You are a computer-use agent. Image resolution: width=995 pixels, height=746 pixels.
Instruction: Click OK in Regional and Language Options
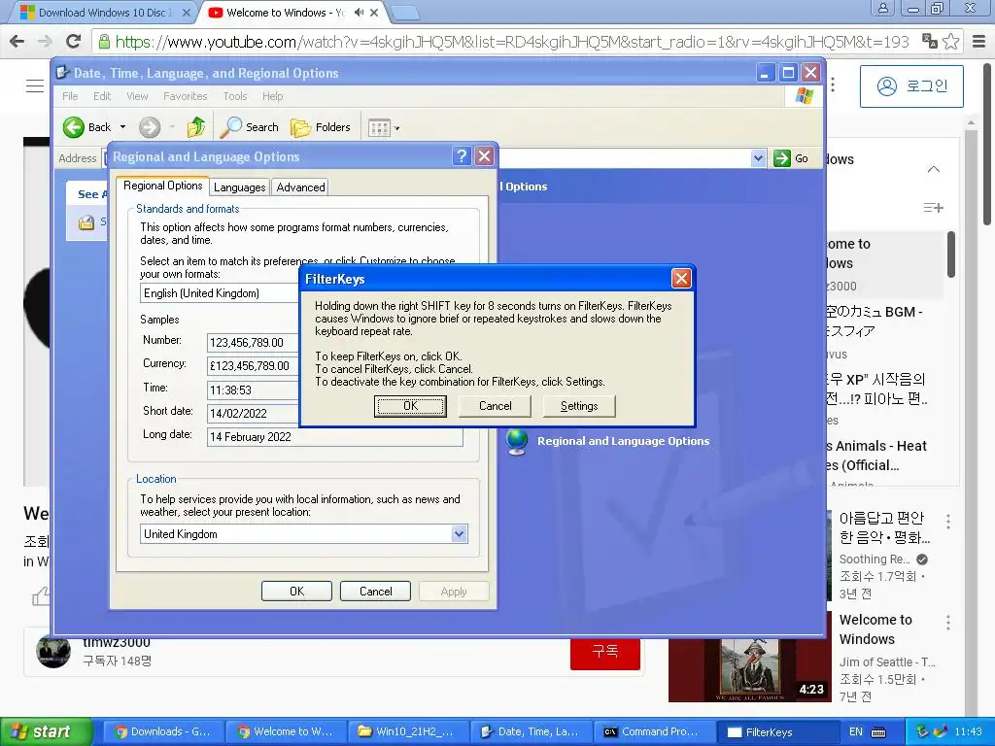click(296, 592)
